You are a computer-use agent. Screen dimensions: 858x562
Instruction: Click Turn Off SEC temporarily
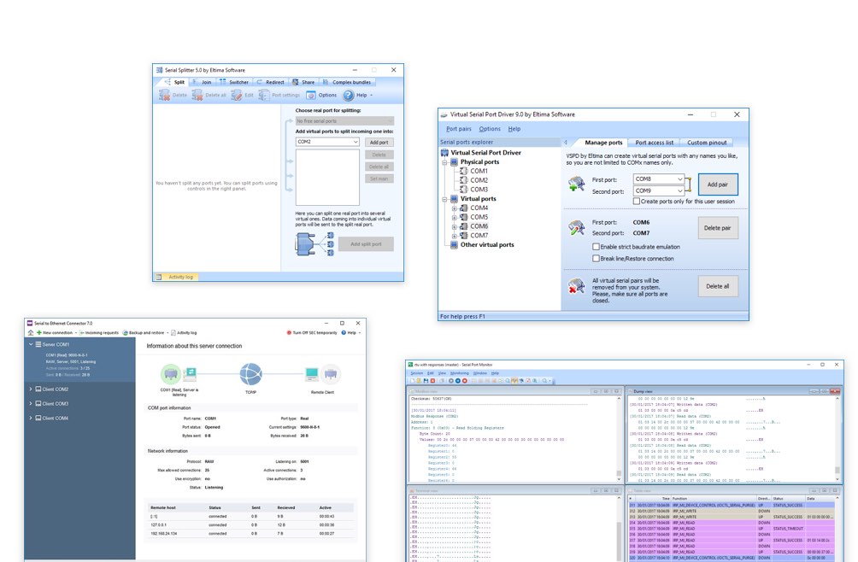click(x=312, y=332)
